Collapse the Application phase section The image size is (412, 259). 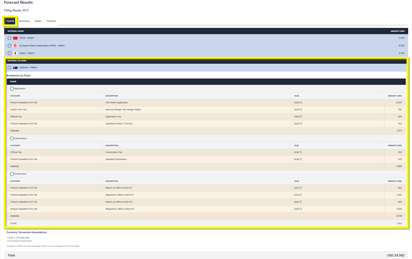click(x=12, y=89)
